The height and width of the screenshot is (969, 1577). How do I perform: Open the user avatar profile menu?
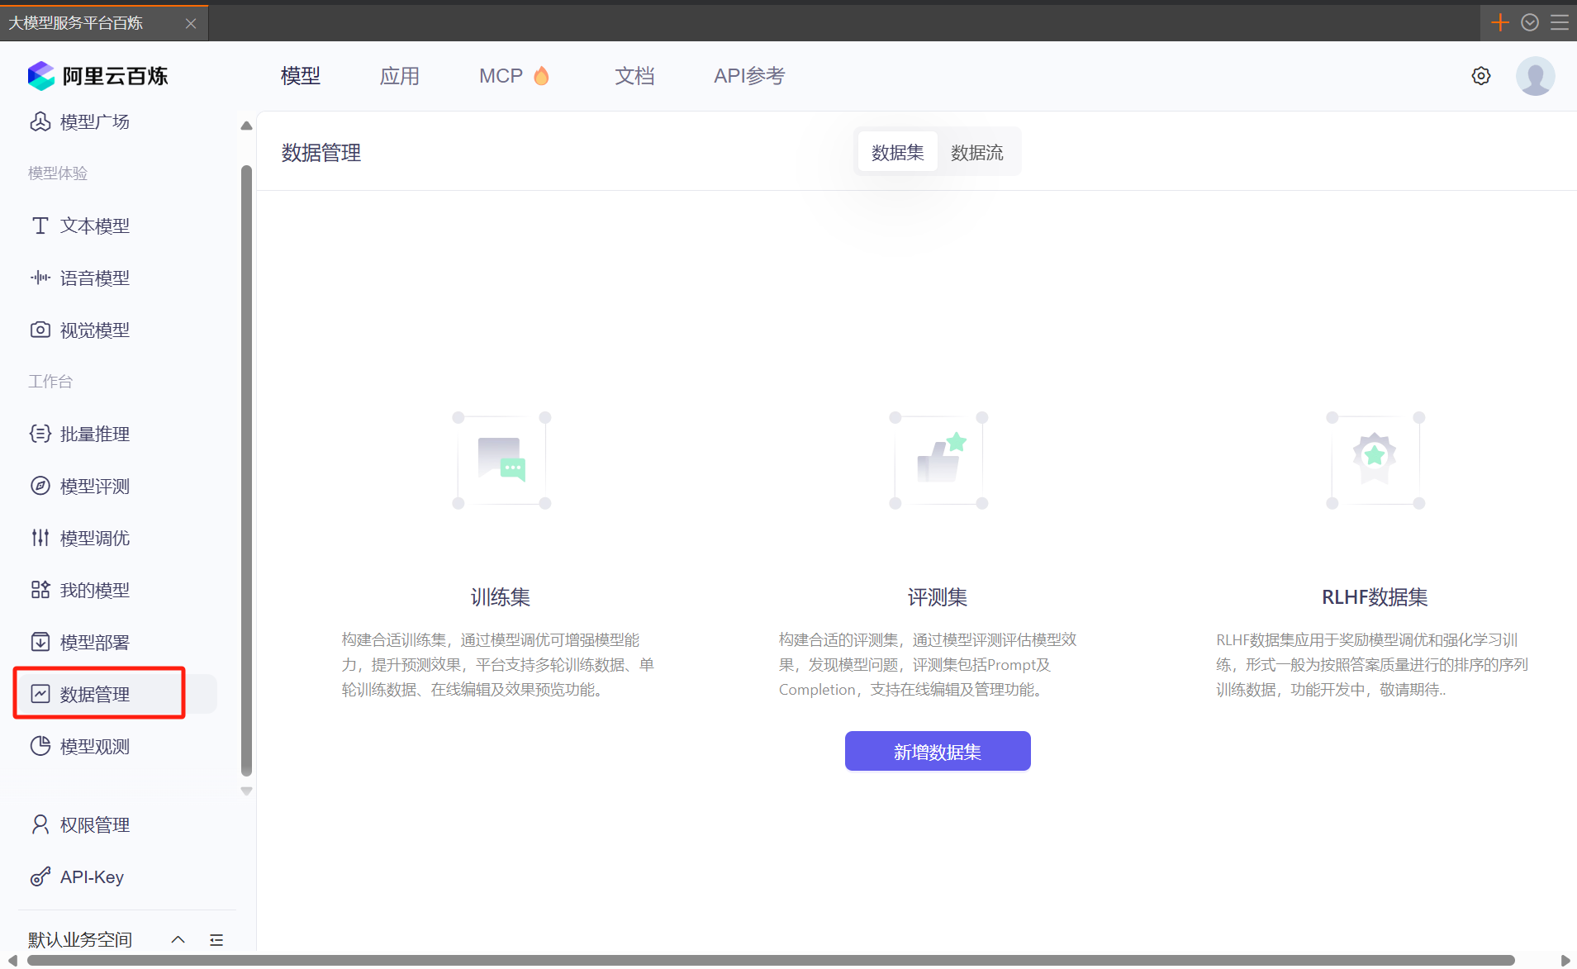[x=1536, y=76]
